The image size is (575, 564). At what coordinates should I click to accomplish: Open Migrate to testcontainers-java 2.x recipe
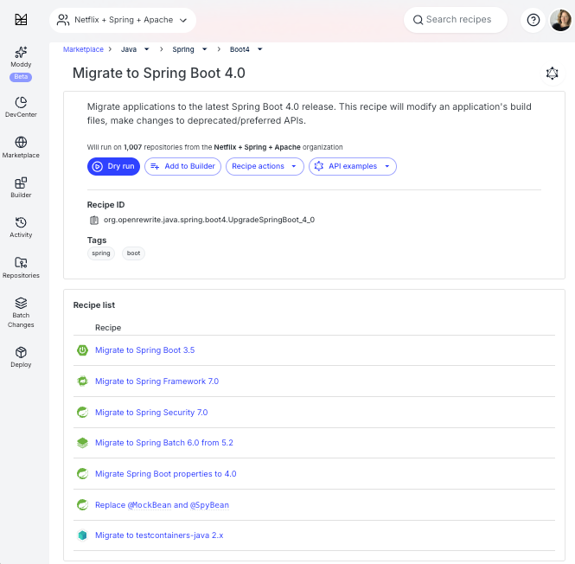coord(159,535)
